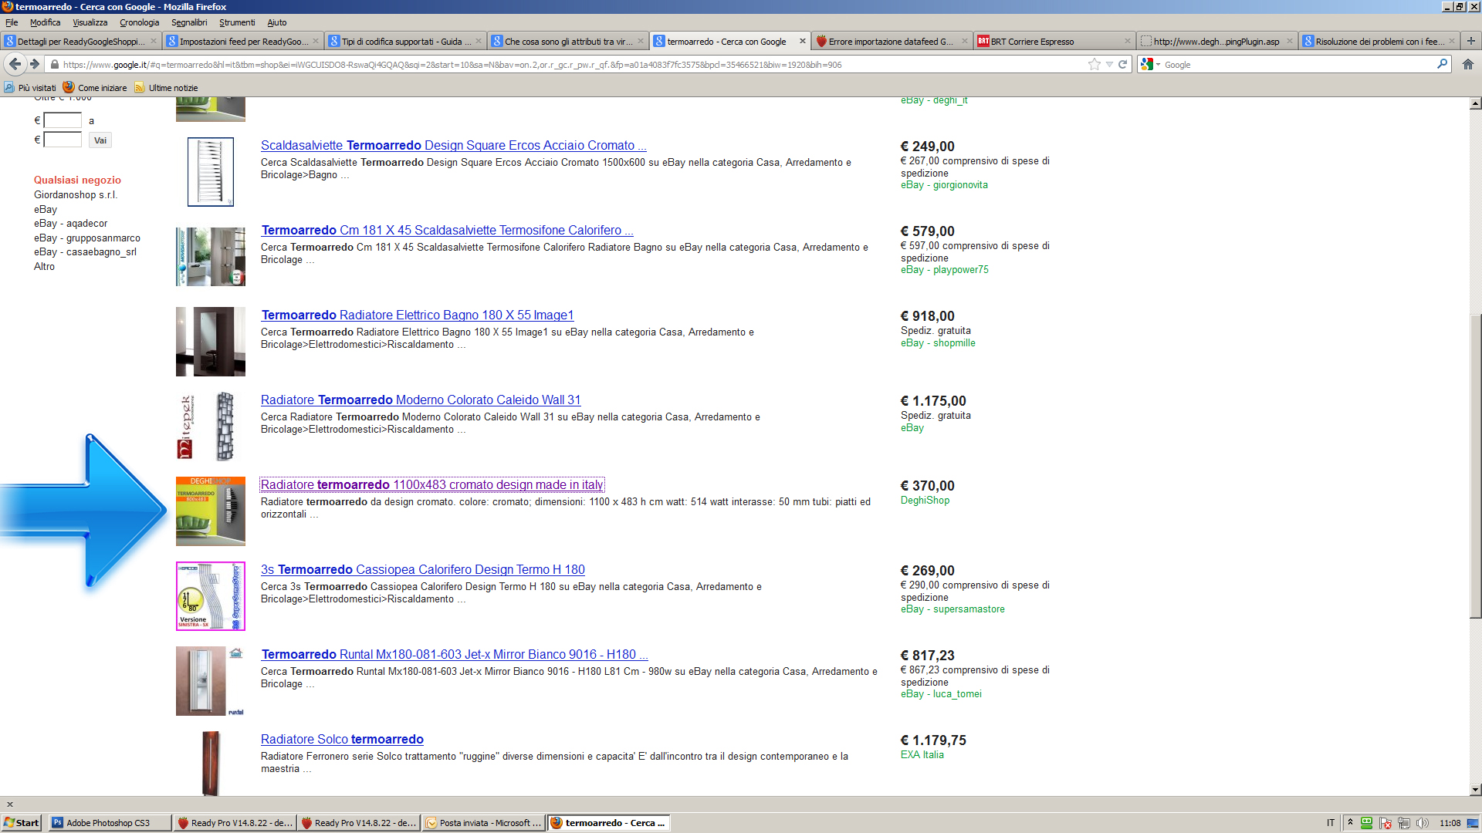Open a new tab with the plus button
The image size is (1482, 833).
coord(1470,41)
